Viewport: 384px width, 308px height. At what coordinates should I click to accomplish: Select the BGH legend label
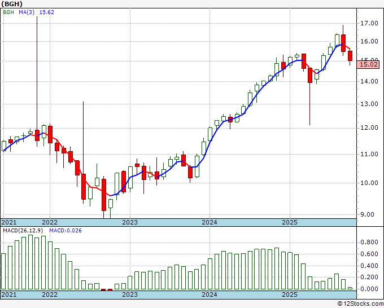click(x=8, y=12)
